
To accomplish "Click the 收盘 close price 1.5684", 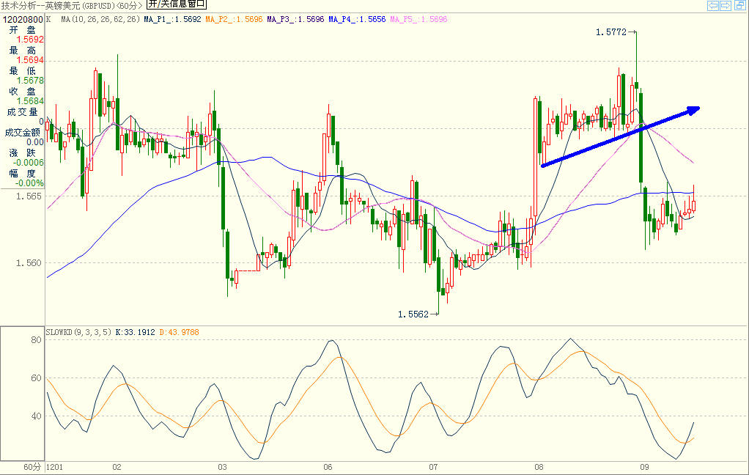I will click(x=30, y=101).
